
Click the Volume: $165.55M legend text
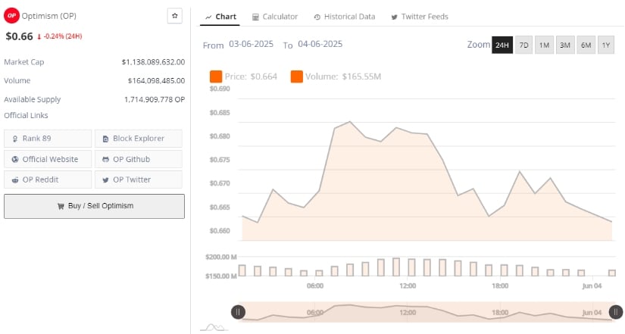point(343,76)
